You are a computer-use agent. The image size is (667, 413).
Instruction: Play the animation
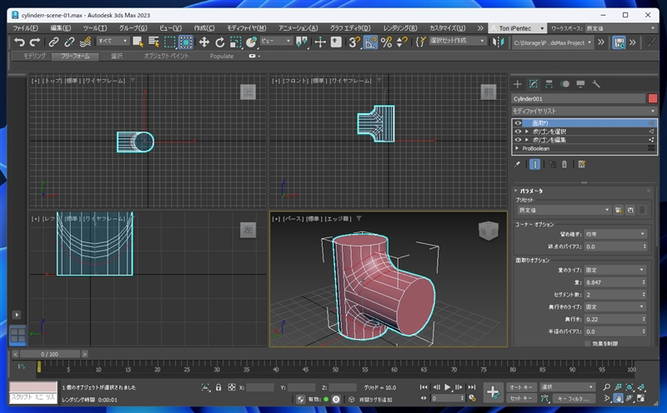tap(448, 387)
